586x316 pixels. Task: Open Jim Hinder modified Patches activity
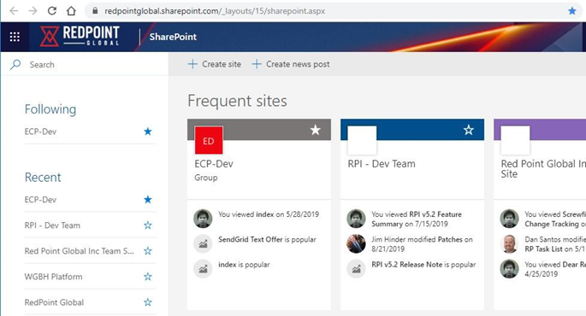click(x=422, y=244)
